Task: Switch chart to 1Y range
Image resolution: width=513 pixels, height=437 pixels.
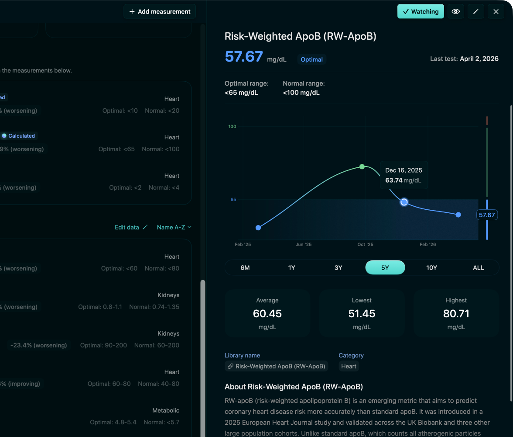Action: pos(291,267)
